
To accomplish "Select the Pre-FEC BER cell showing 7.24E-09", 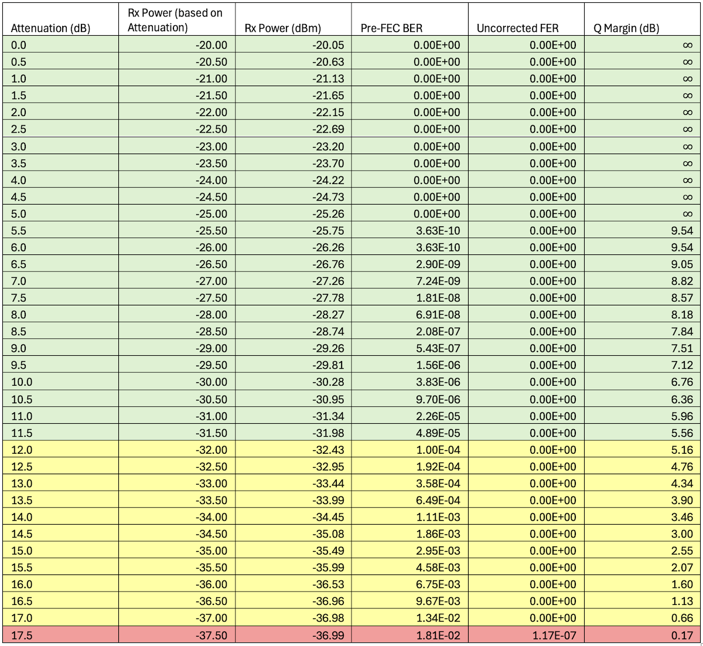I will pyautogui.click(x=410, y=281).
